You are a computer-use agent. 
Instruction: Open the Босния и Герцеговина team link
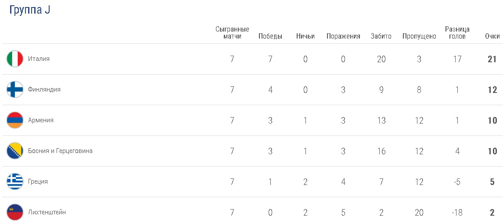click(x=60, y=151)
